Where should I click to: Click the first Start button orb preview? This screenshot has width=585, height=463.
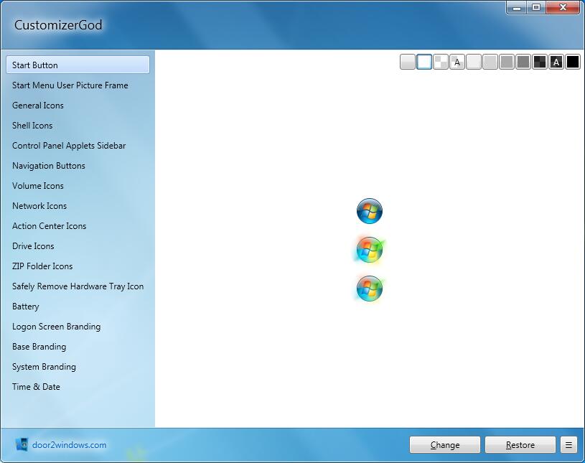(369, 212)
